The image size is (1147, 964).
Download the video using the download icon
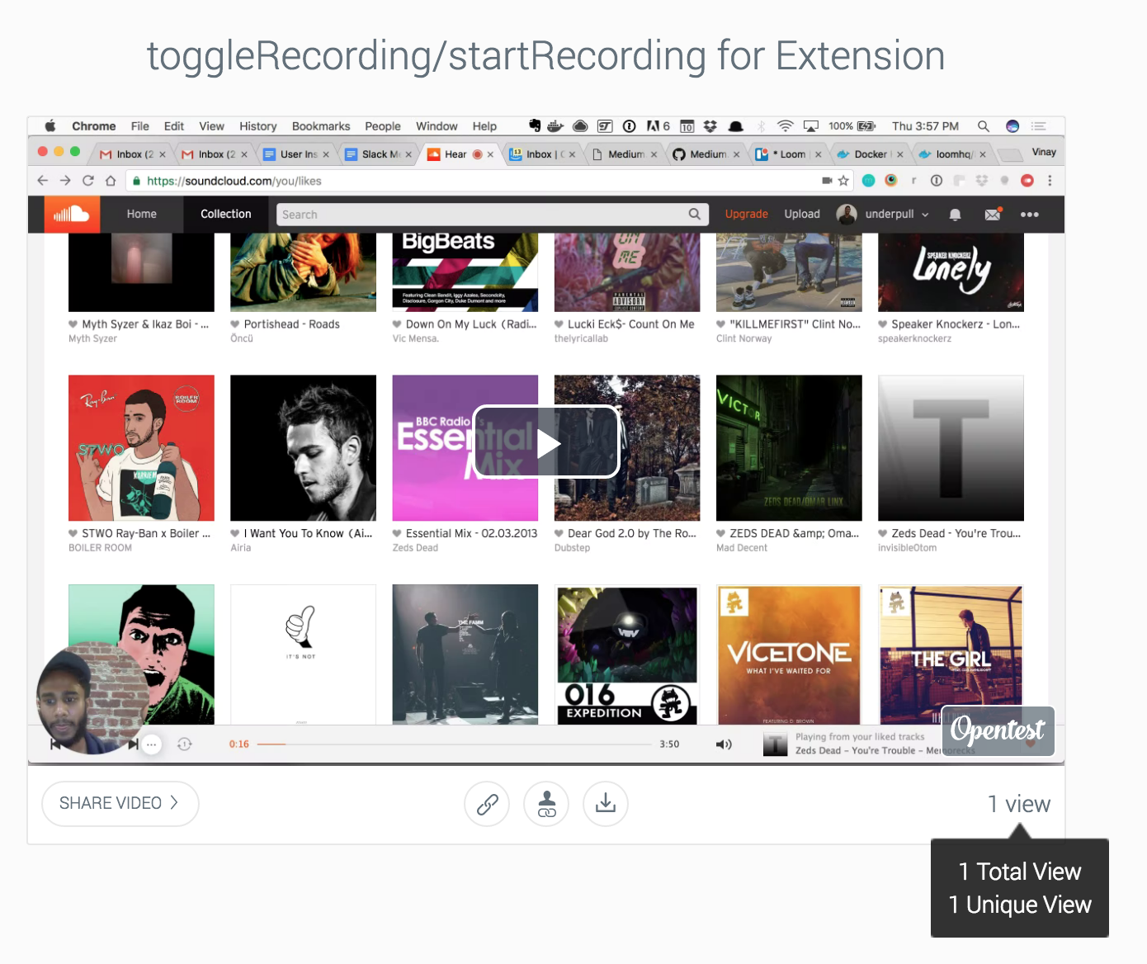(x=606, y=804)
